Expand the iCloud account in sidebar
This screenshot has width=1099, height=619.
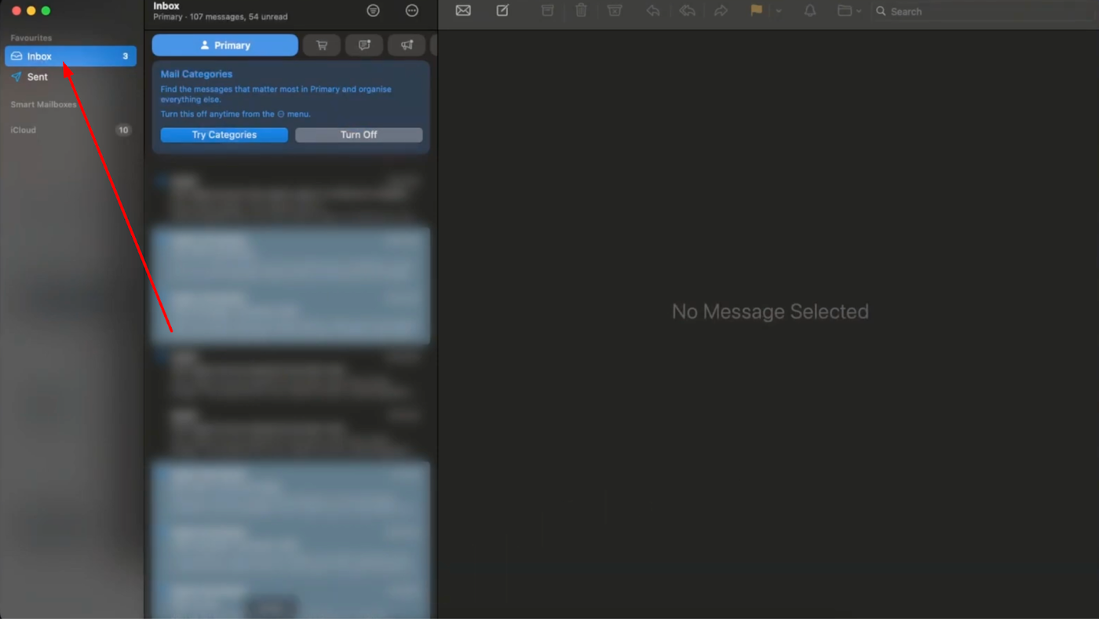coord(24,130)
